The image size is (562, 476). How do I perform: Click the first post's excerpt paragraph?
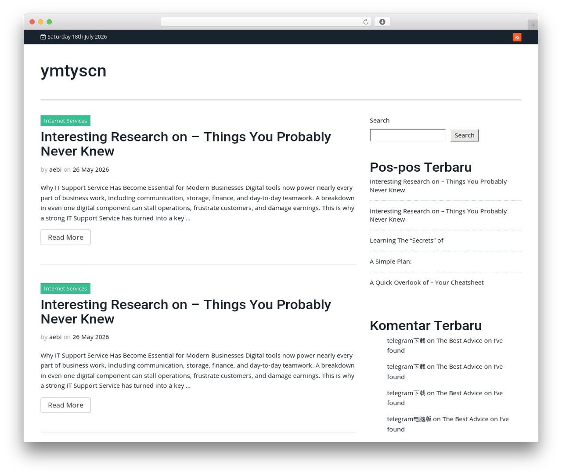point(198,203)
